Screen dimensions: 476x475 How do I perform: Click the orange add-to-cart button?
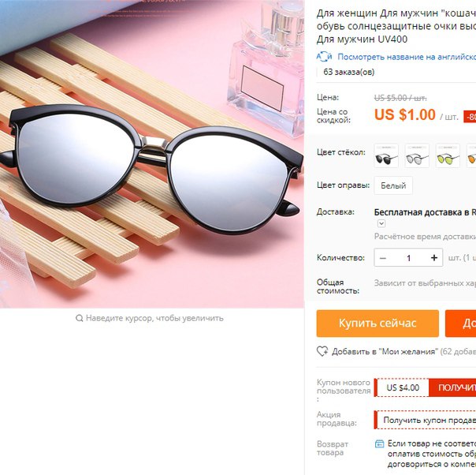click(460, 324)
